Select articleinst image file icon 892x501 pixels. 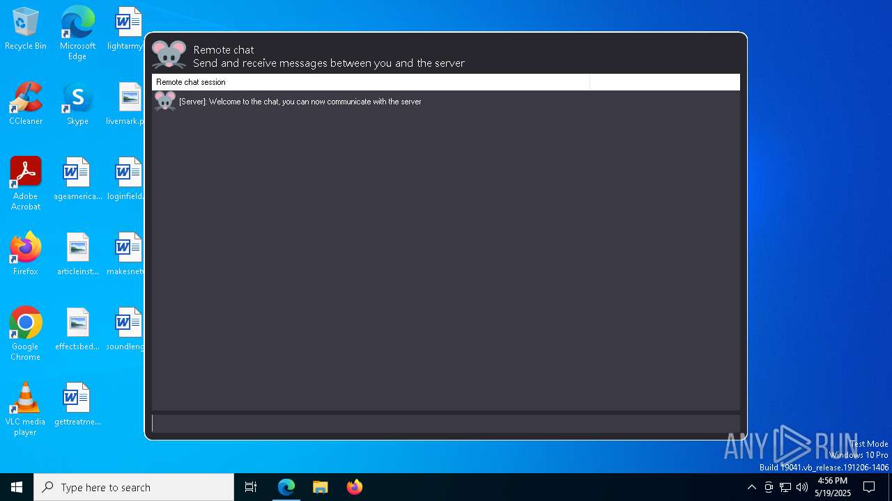tap(77, 254)
